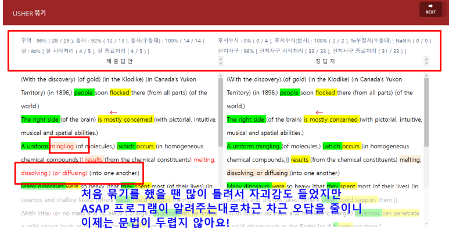Click 'is mostly concerned' in the answer key
The image size is (449, 230).
[332, 119]
